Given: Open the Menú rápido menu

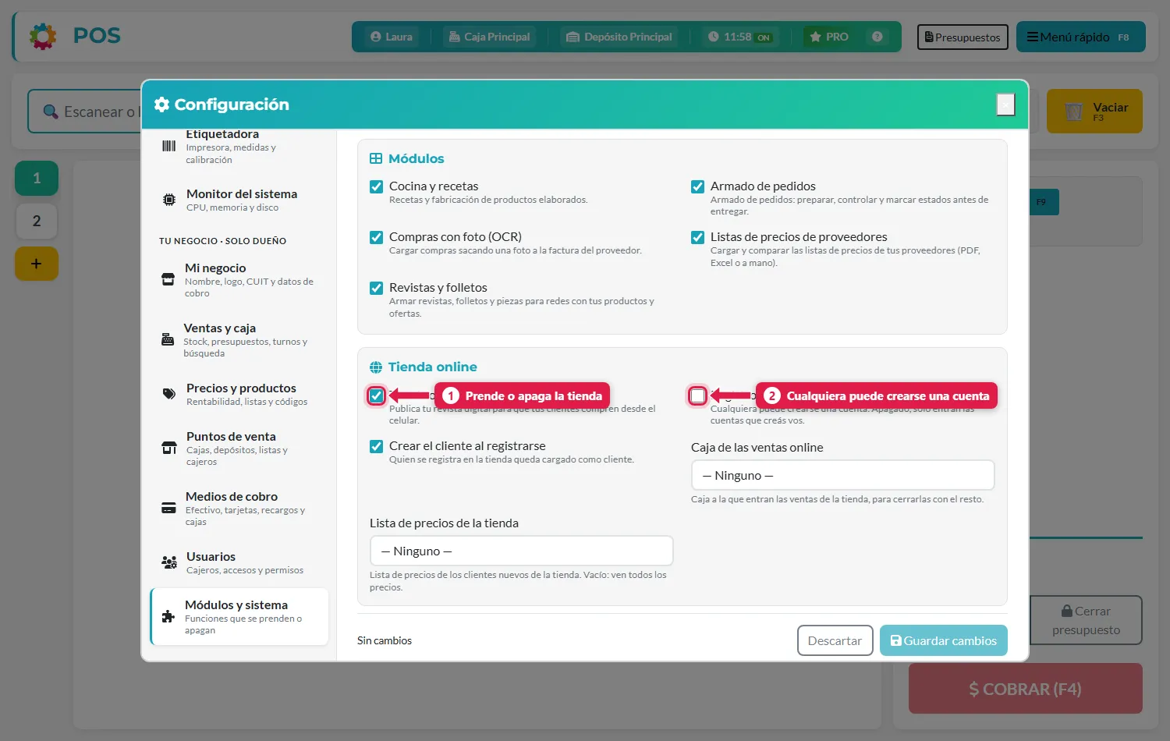Looking at the screenshot, I should click(x=1080, y=37).
